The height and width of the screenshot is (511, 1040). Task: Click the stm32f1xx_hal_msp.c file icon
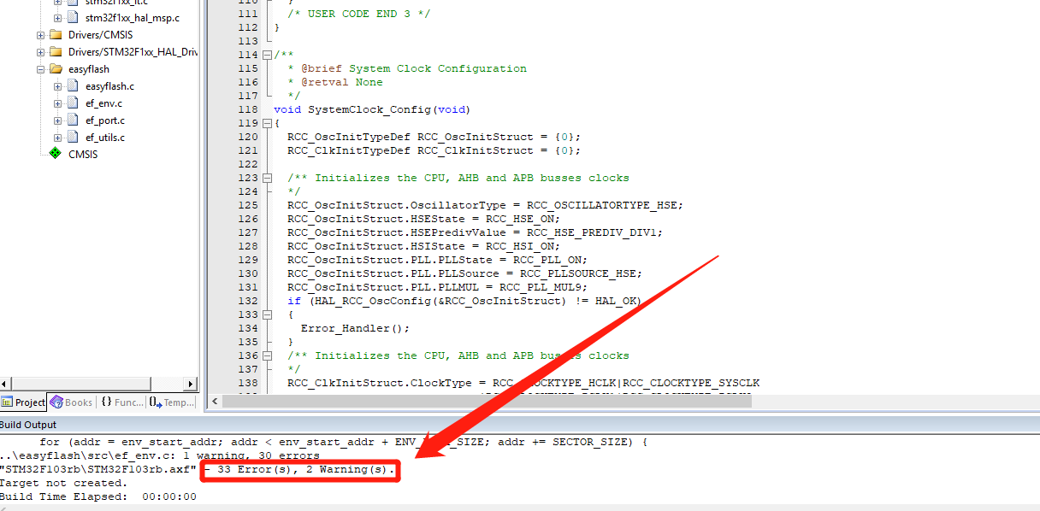[71, 17]
